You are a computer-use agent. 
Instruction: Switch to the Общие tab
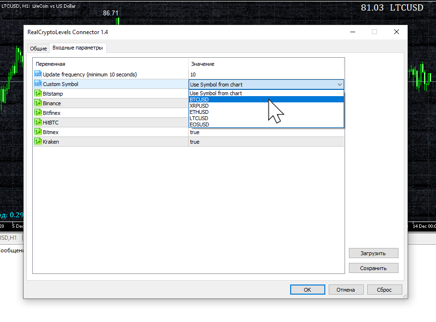coord(38,48)
